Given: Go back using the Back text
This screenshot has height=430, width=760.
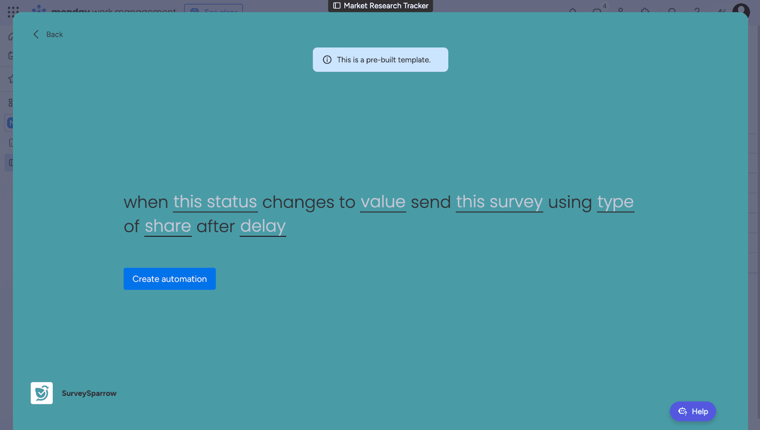Looking at the screenshot, I should pos(55,35).
